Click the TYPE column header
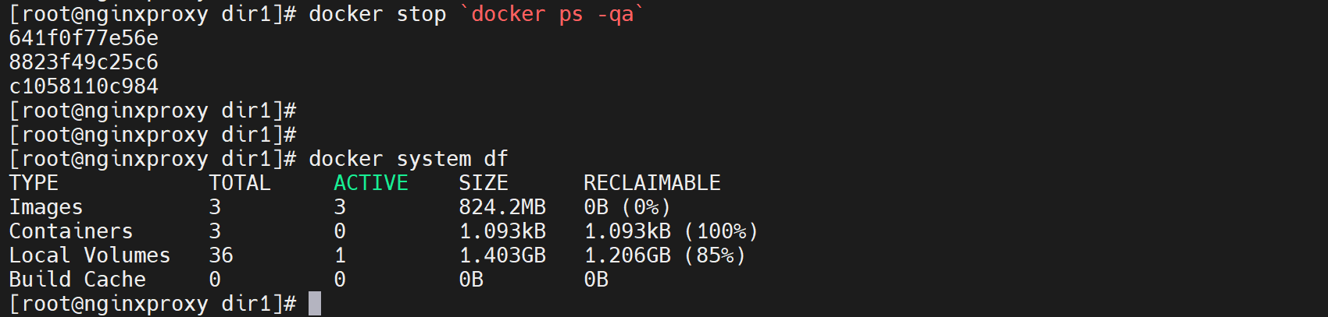This screenshot has height=317, width=1328. [34, 183]
